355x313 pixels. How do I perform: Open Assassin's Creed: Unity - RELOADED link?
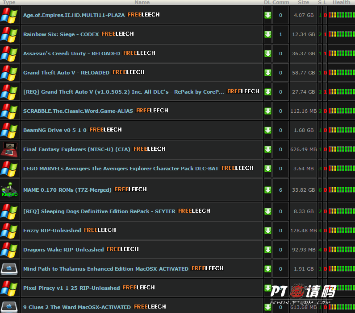click(x=71, y=54)
